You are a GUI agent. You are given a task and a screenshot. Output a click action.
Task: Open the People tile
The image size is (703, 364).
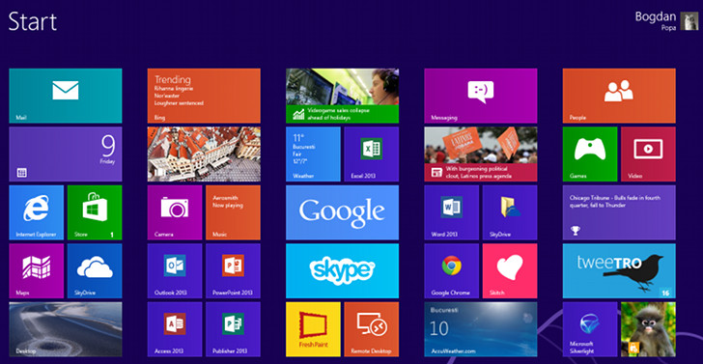tap(619, 96)
